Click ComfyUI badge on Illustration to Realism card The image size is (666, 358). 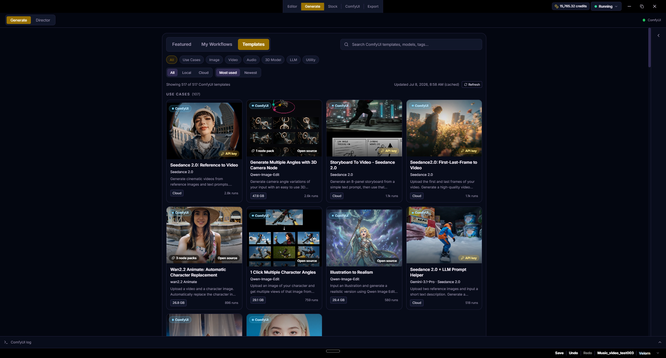click(x=340, y=216)
